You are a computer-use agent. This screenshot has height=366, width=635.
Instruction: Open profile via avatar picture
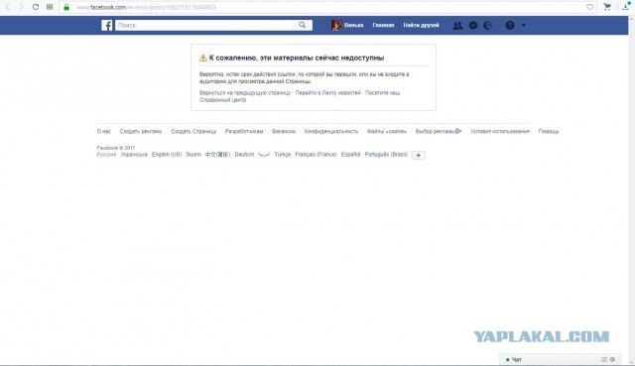click(336, 25)
